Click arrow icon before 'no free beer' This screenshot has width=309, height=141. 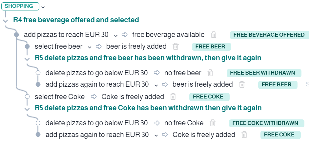(157, 73)
